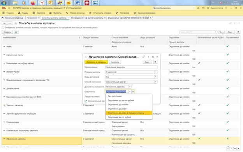Open Администратор settings menu icon
Viewport: 243px width, 152px height.
point(226,8)
